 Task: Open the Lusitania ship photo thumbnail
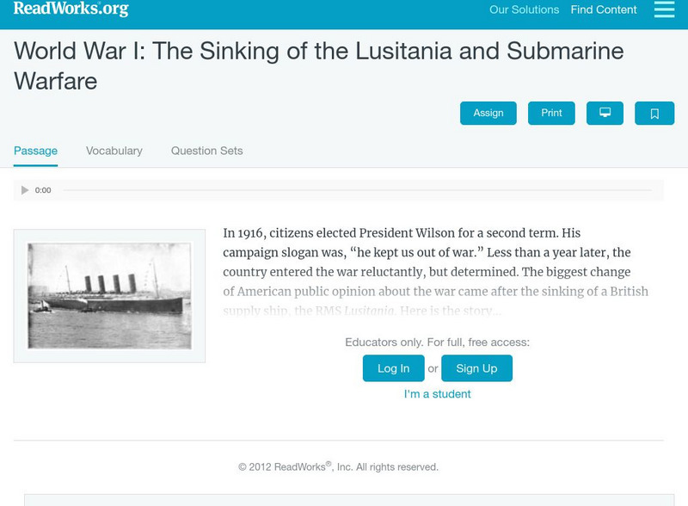[x=109, y=296]
